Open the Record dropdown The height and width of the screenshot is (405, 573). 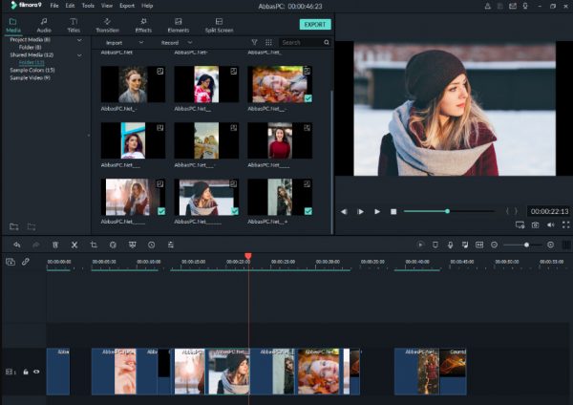[x=177, y=43]
